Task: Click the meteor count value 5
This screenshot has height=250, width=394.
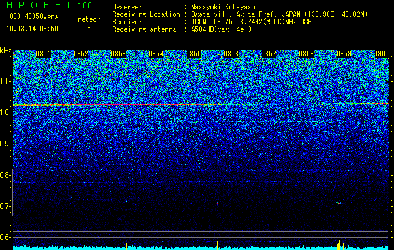Action: point(89,29)
